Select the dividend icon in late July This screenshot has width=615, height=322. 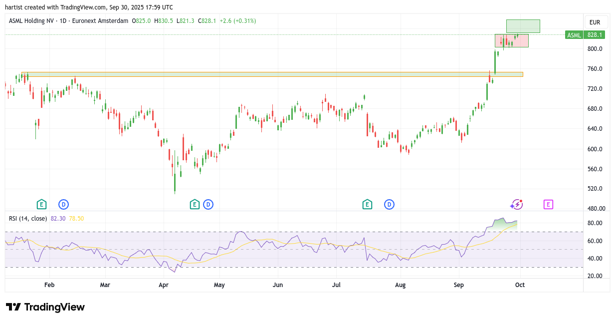[x=389, y=204]
